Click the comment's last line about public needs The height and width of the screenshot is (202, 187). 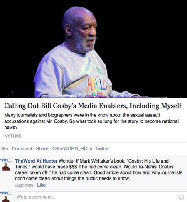72,178
